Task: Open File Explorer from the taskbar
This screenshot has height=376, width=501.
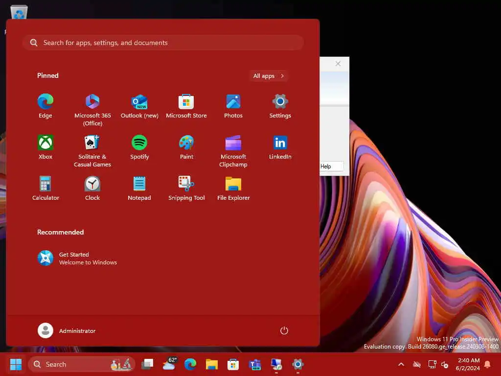Action: tap(212, 364)
